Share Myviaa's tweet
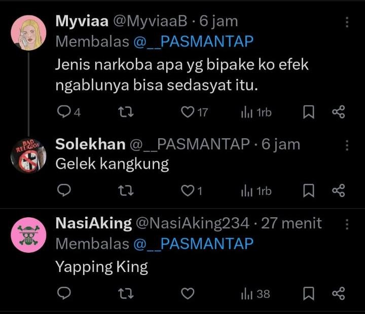 338,112
